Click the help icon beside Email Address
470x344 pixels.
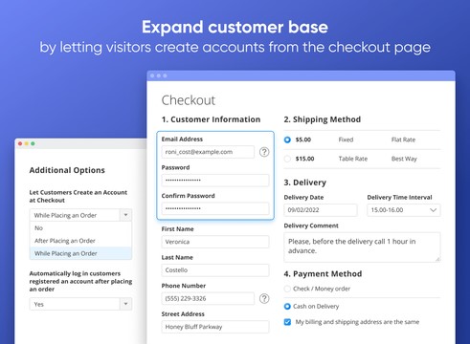click(x=264, y=152)
